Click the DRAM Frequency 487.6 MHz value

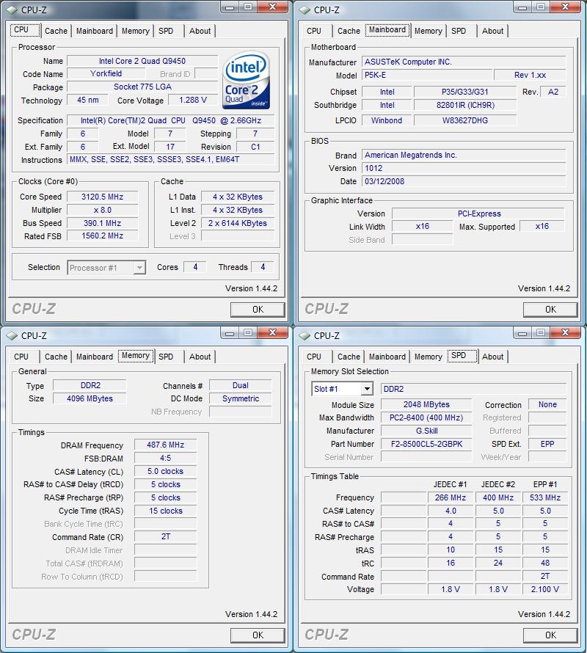click(x=165, y=445)
